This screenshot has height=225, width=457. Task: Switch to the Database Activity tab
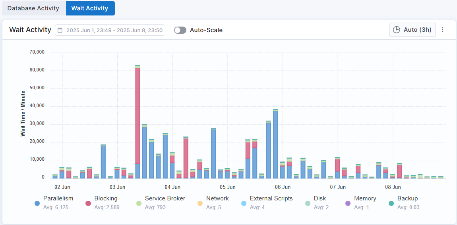[33, 8]
